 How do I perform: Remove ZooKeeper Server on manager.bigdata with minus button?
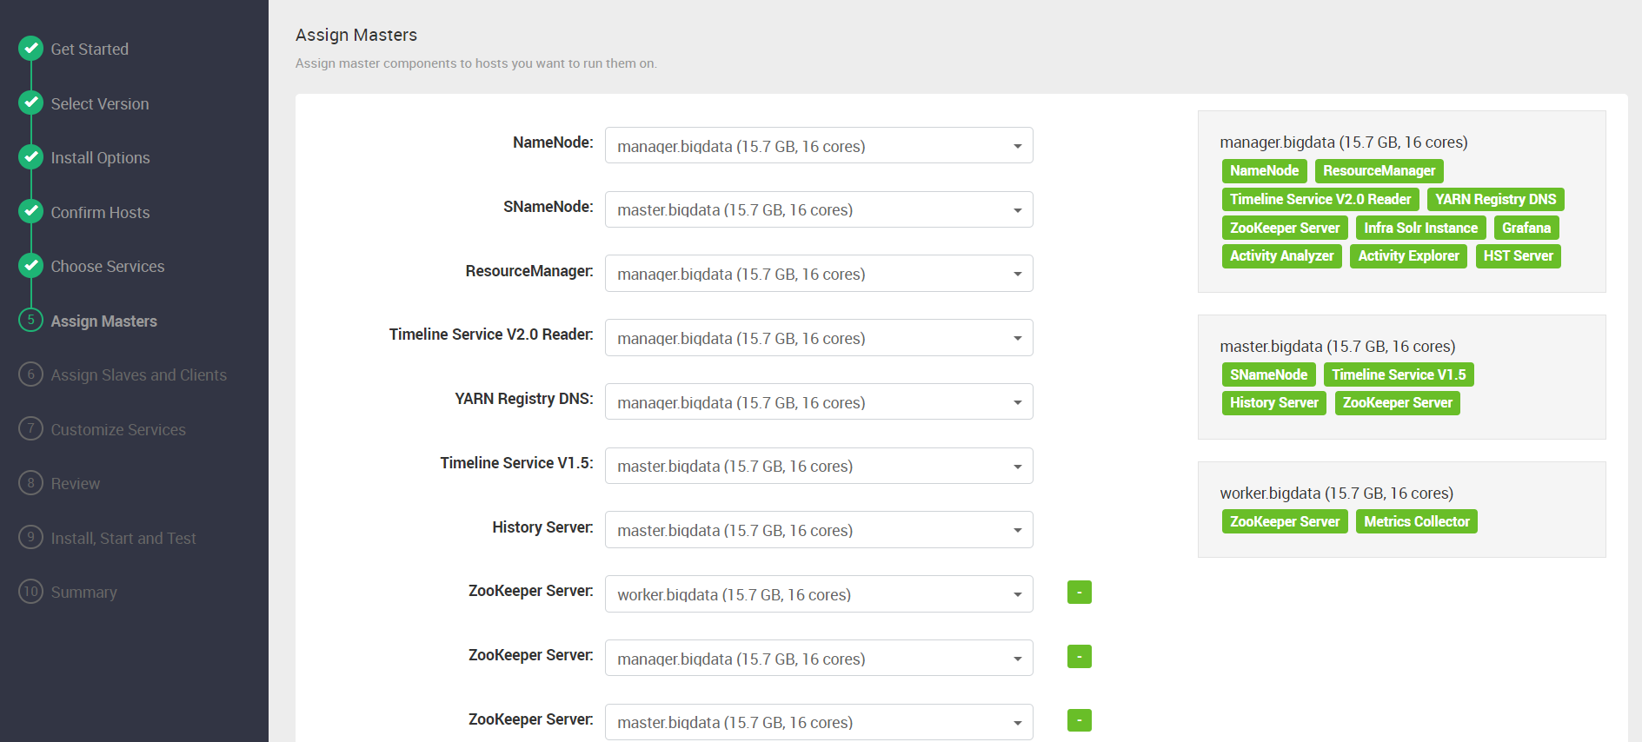[x=1080, y=657]
